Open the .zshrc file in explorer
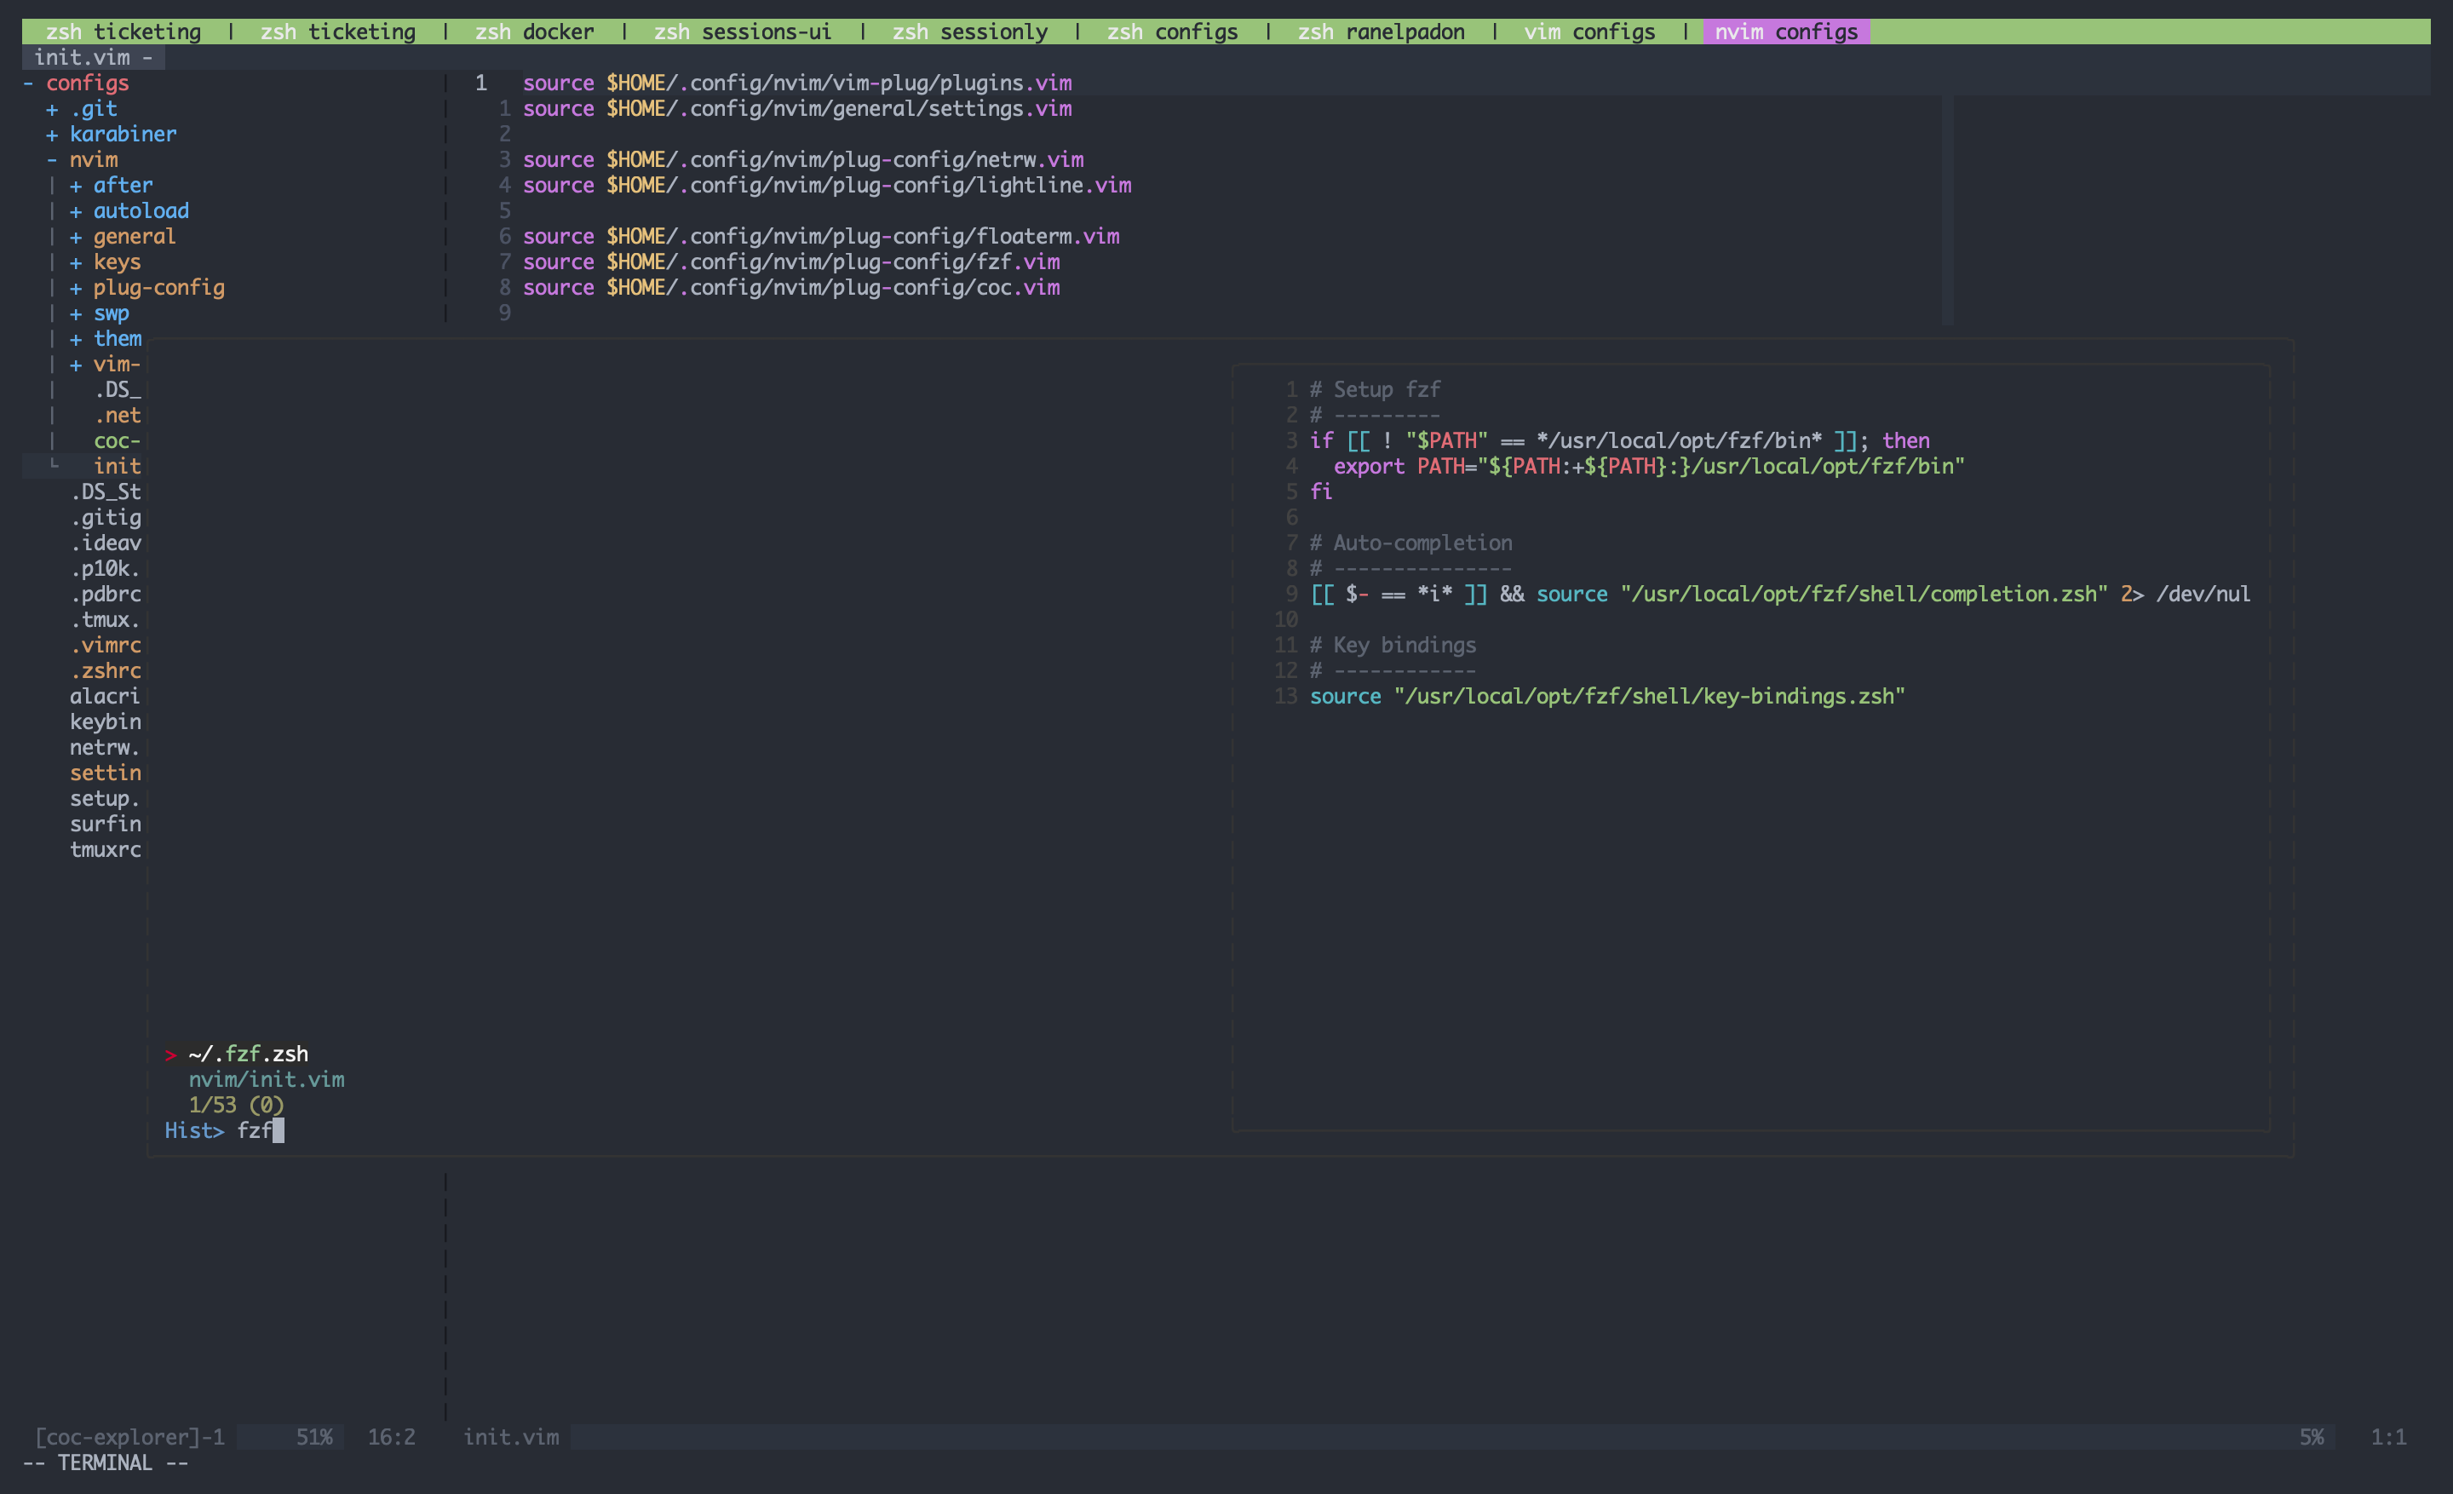Viewport: 2453px width, 1494px height. click(x=106, y=671)
